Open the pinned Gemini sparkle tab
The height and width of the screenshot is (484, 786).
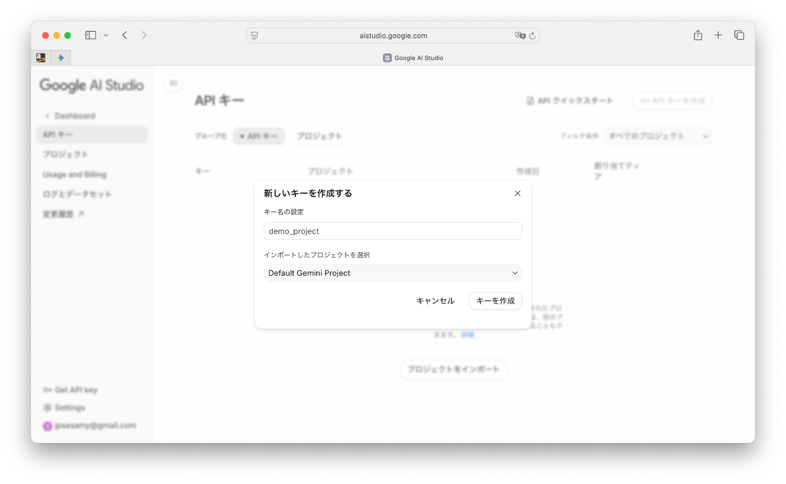pyautogui.click(x=61, y=58)
